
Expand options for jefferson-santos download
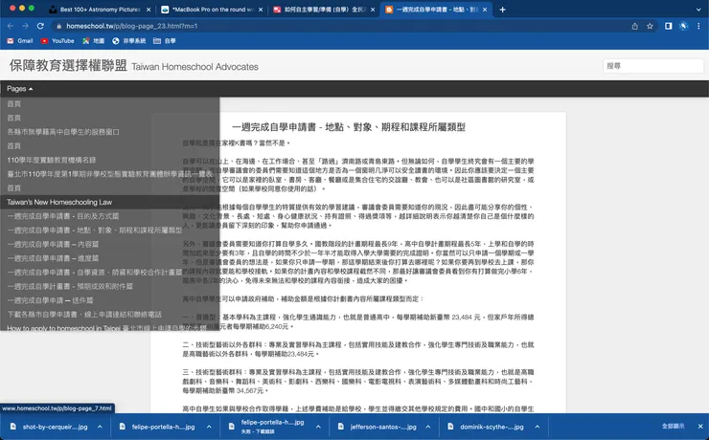[x=428, y=427]
